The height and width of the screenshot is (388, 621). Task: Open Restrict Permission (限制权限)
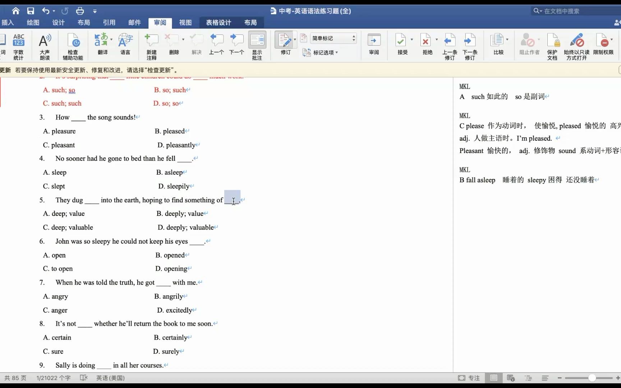[603, 44]
